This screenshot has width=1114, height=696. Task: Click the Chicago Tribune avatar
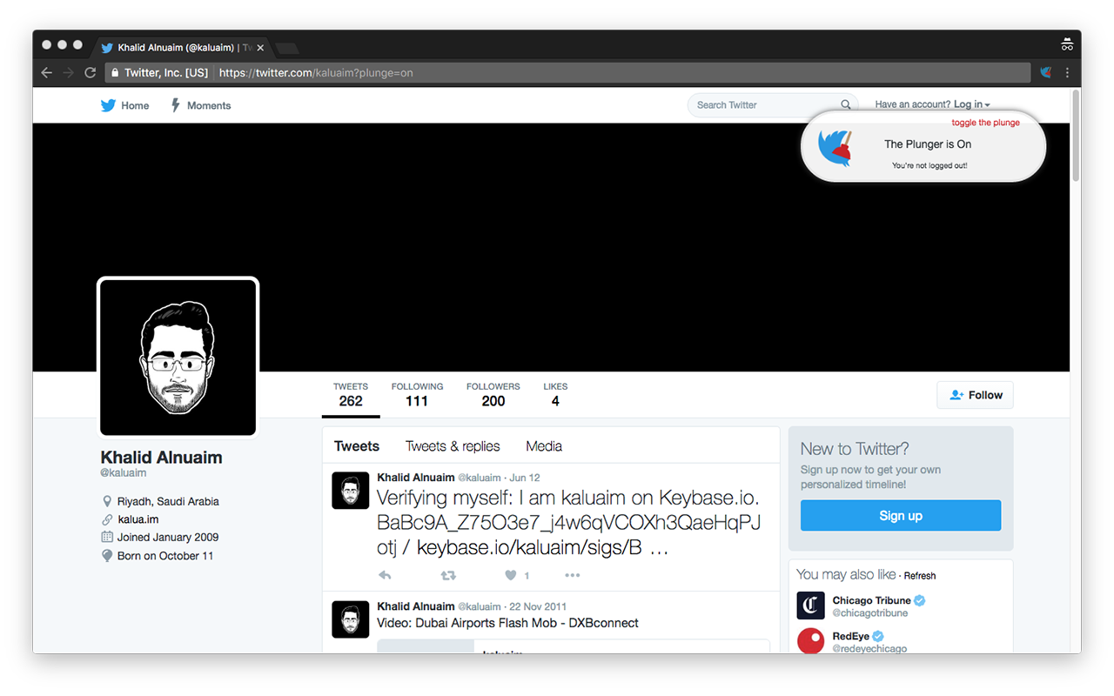[811, 606]
